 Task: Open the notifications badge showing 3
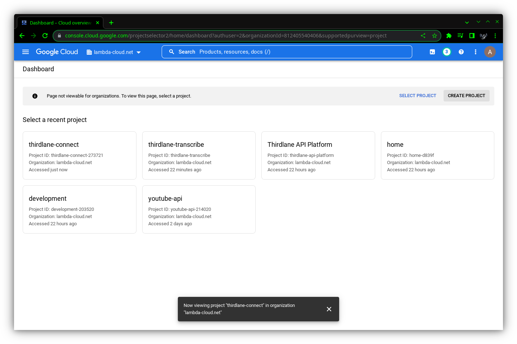pyautogui.click(x=447, y=52)
